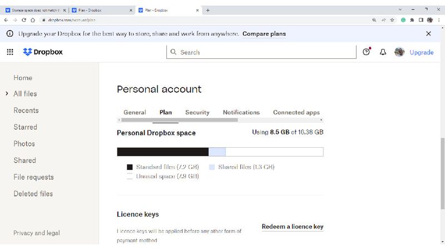
Task: Click the info icon in banner
Action: (9, 33)
